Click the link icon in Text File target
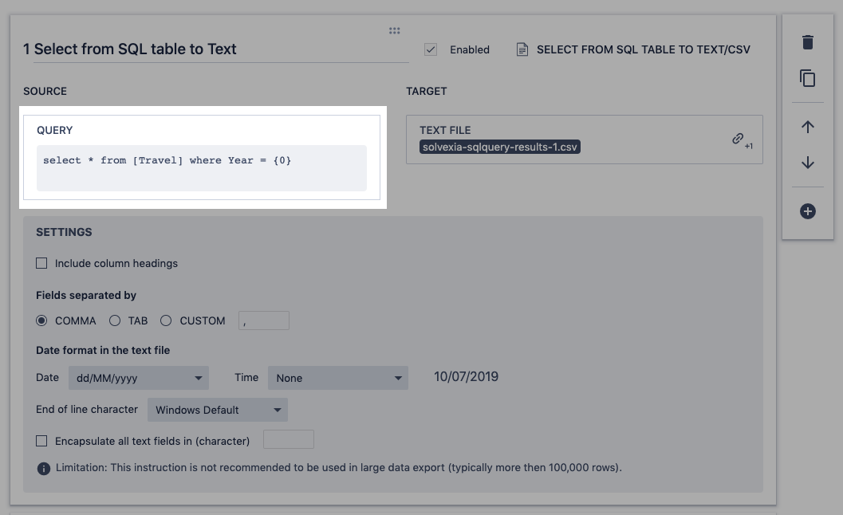 tap(738, 139)
